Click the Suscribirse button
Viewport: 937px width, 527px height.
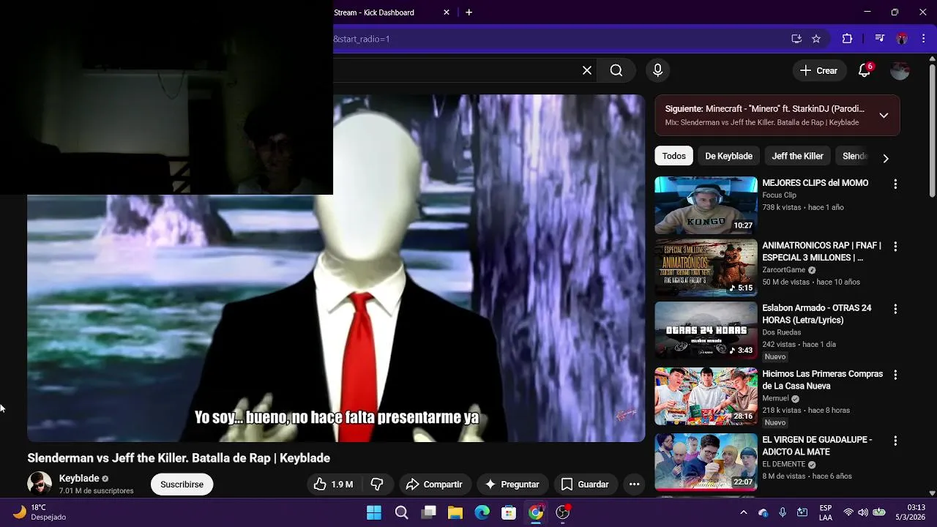pos(182,485)
